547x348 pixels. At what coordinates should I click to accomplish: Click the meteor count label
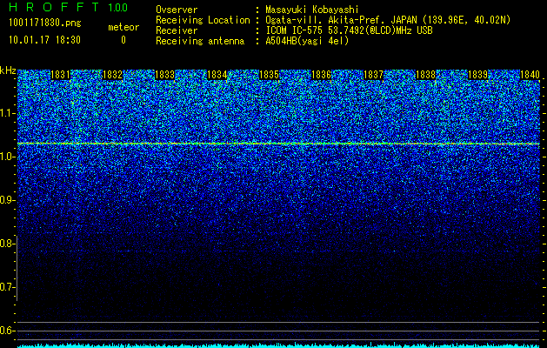(123, 27)
